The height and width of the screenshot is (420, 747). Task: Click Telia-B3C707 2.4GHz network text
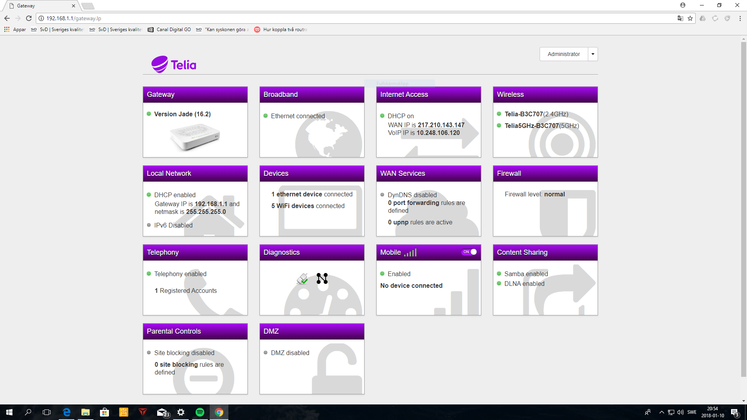[x=537, y=114]
